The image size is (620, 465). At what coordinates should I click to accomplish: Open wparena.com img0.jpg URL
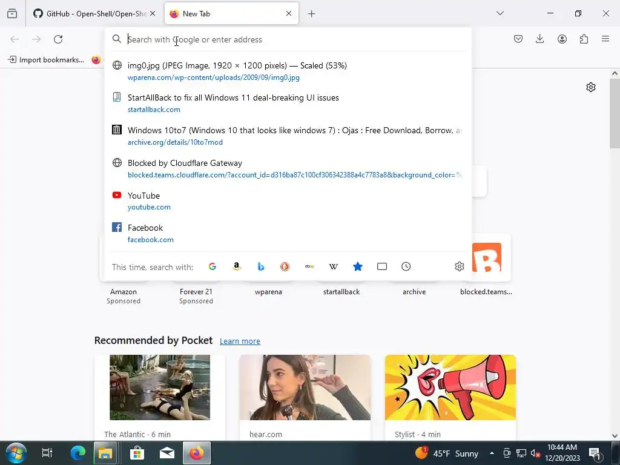[214, 77]
